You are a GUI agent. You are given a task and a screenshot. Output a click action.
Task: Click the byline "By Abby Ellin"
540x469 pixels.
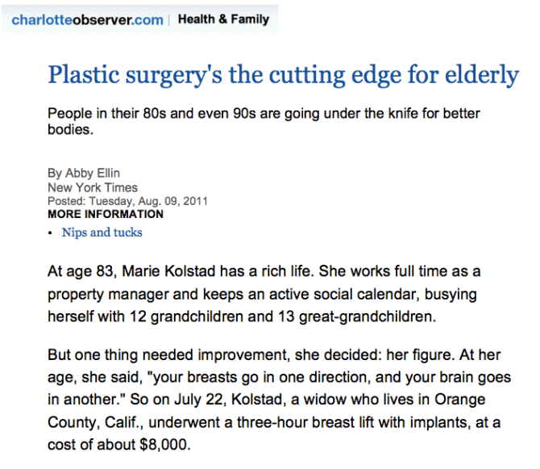click(84, 173)
